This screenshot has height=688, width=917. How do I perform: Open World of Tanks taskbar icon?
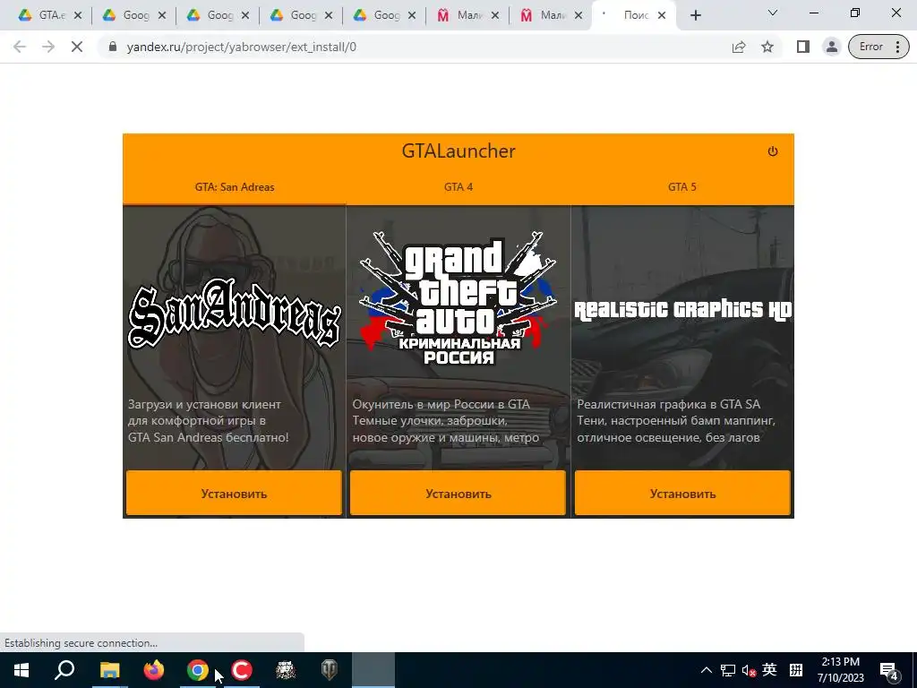point(330,670)
